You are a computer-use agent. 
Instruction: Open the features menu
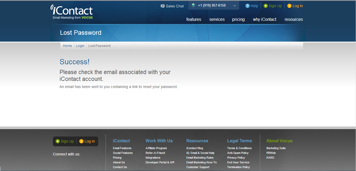pos(194,19)
